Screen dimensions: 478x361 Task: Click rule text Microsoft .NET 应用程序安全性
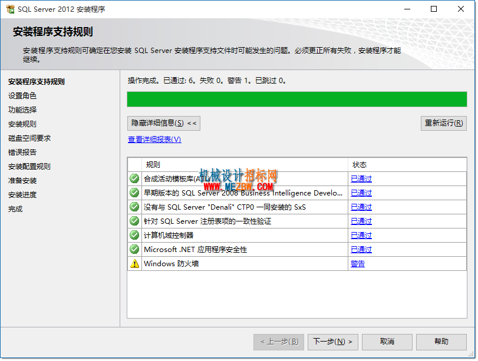pyautogui.click(x=196, y=250)
